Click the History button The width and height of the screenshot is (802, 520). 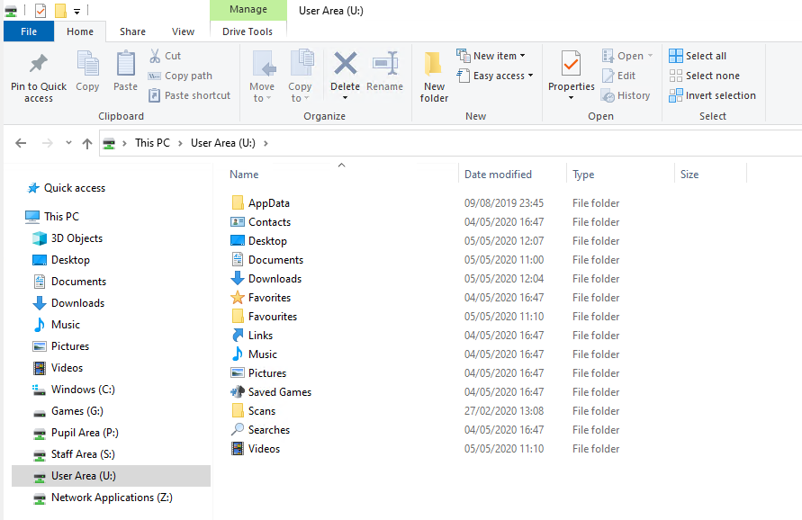point(626,95)
